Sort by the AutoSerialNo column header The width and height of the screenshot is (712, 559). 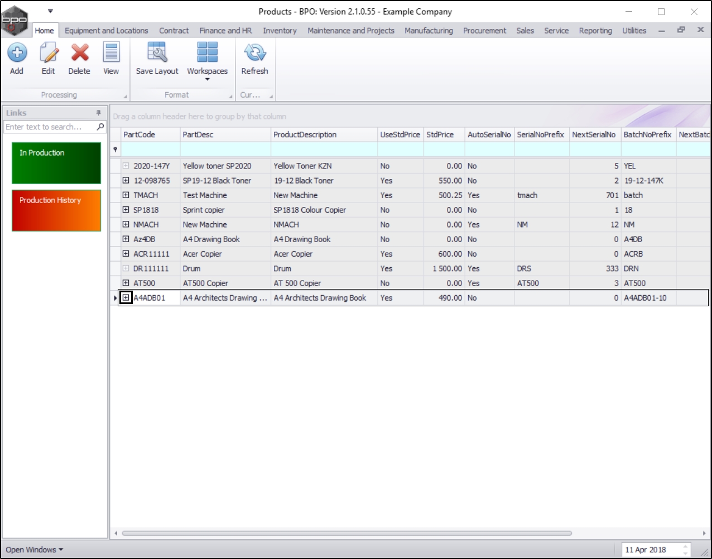(489, 134)
